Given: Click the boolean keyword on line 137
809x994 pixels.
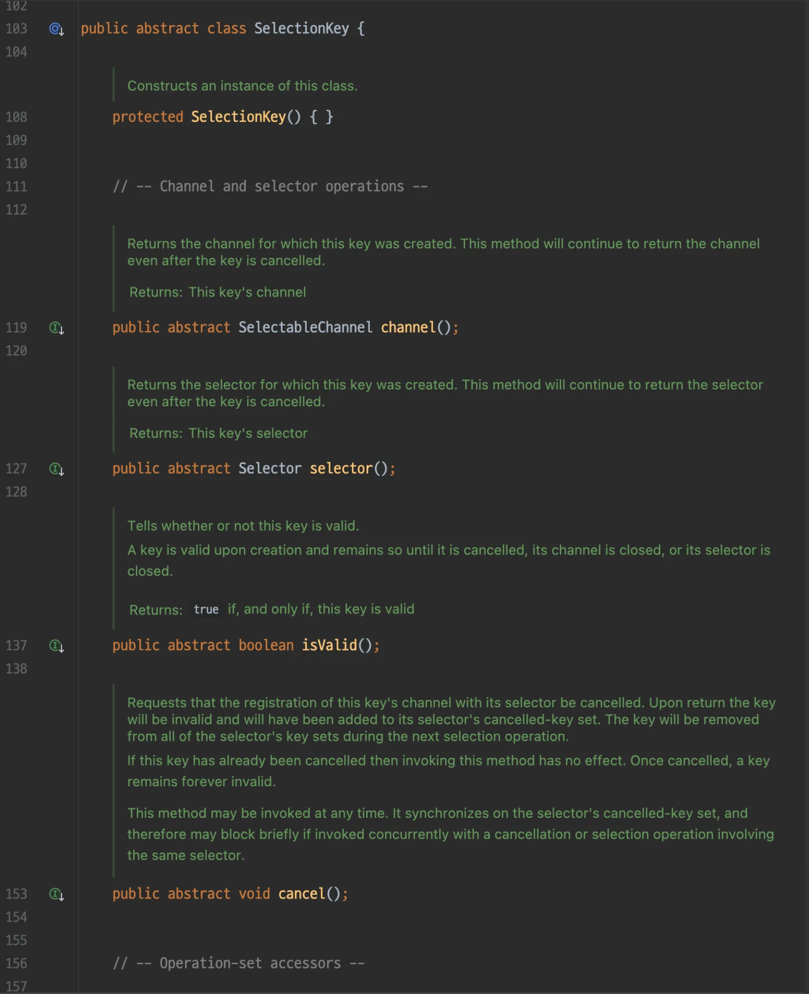Looking at the screenshot, I should 266,645.
